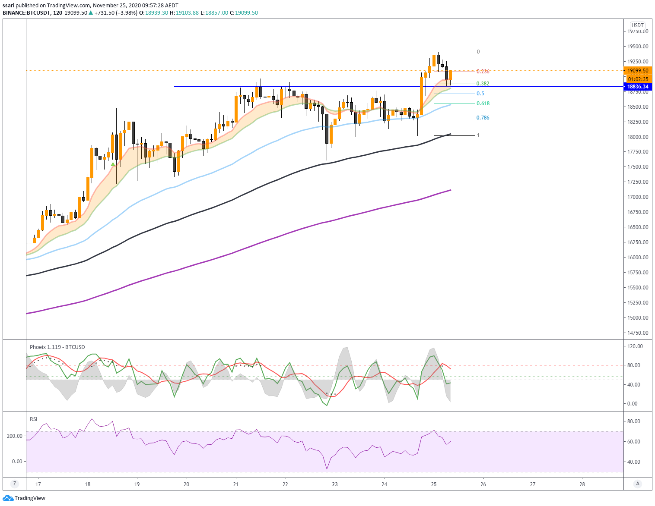The height and width of the screenshot is (506, 655).
Task: Click the TradingView cloud logo icon
Action: click(8, 498)
